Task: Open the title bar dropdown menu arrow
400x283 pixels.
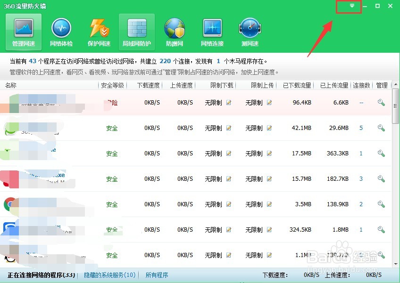Action: click(352, 6)
